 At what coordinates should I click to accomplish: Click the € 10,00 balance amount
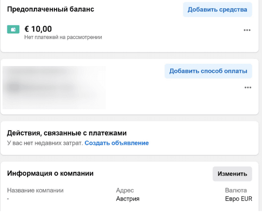38,29
